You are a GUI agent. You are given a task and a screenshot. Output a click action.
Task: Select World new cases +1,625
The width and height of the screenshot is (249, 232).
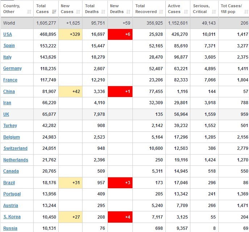[73, 23]
